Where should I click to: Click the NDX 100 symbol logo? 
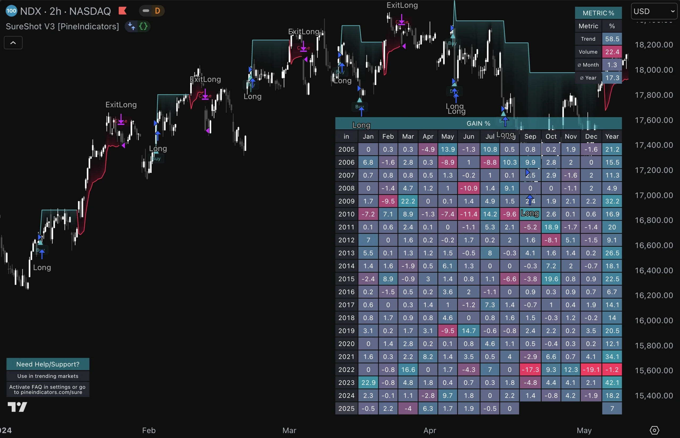[x=11, y=11]
